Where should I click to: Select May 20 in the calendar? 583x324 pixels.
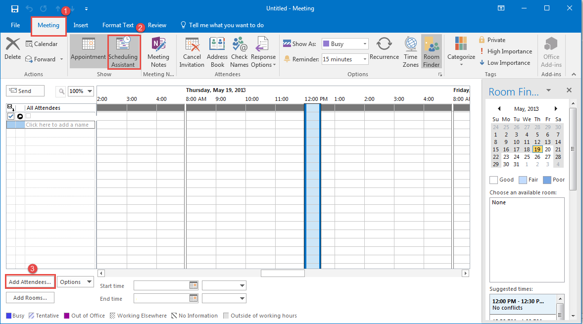(x=548, y=149)
